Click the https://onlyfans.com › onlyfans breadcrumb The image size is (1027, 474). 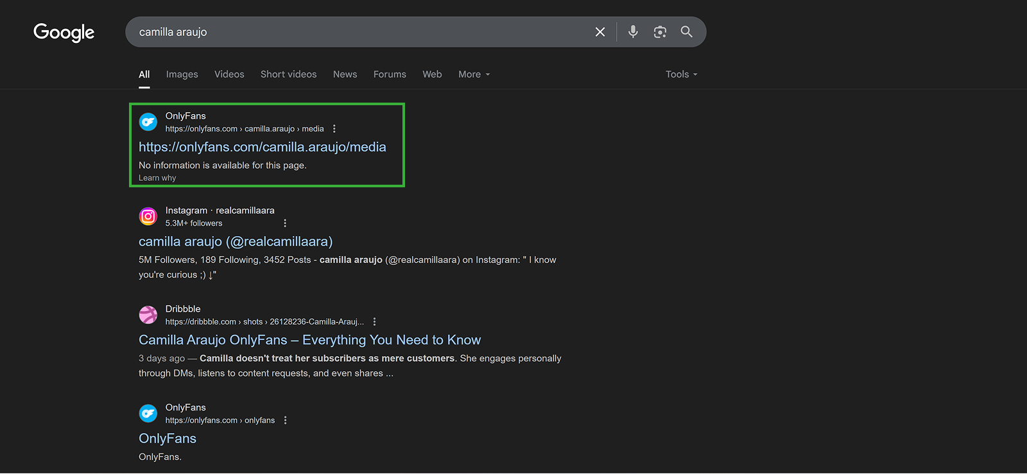click(x=220, y=421)
